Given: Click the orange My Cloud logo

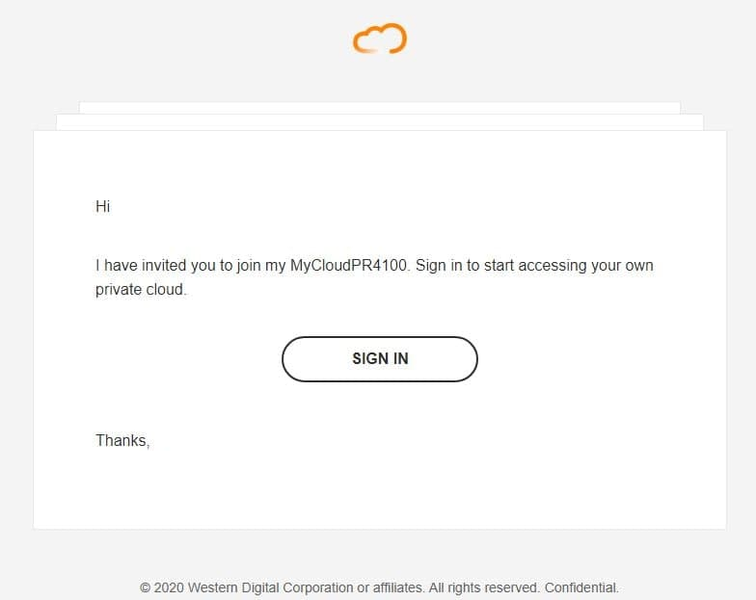Looking at the screenshot, I should (380, 39).
